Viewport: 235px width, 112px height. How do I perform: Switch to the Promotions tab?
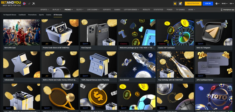[x=32, y=15]
